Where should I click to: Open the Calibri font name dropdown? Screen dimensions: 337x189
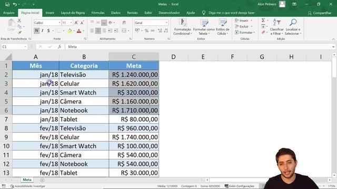pyautogui.click(x=60, y=23)
